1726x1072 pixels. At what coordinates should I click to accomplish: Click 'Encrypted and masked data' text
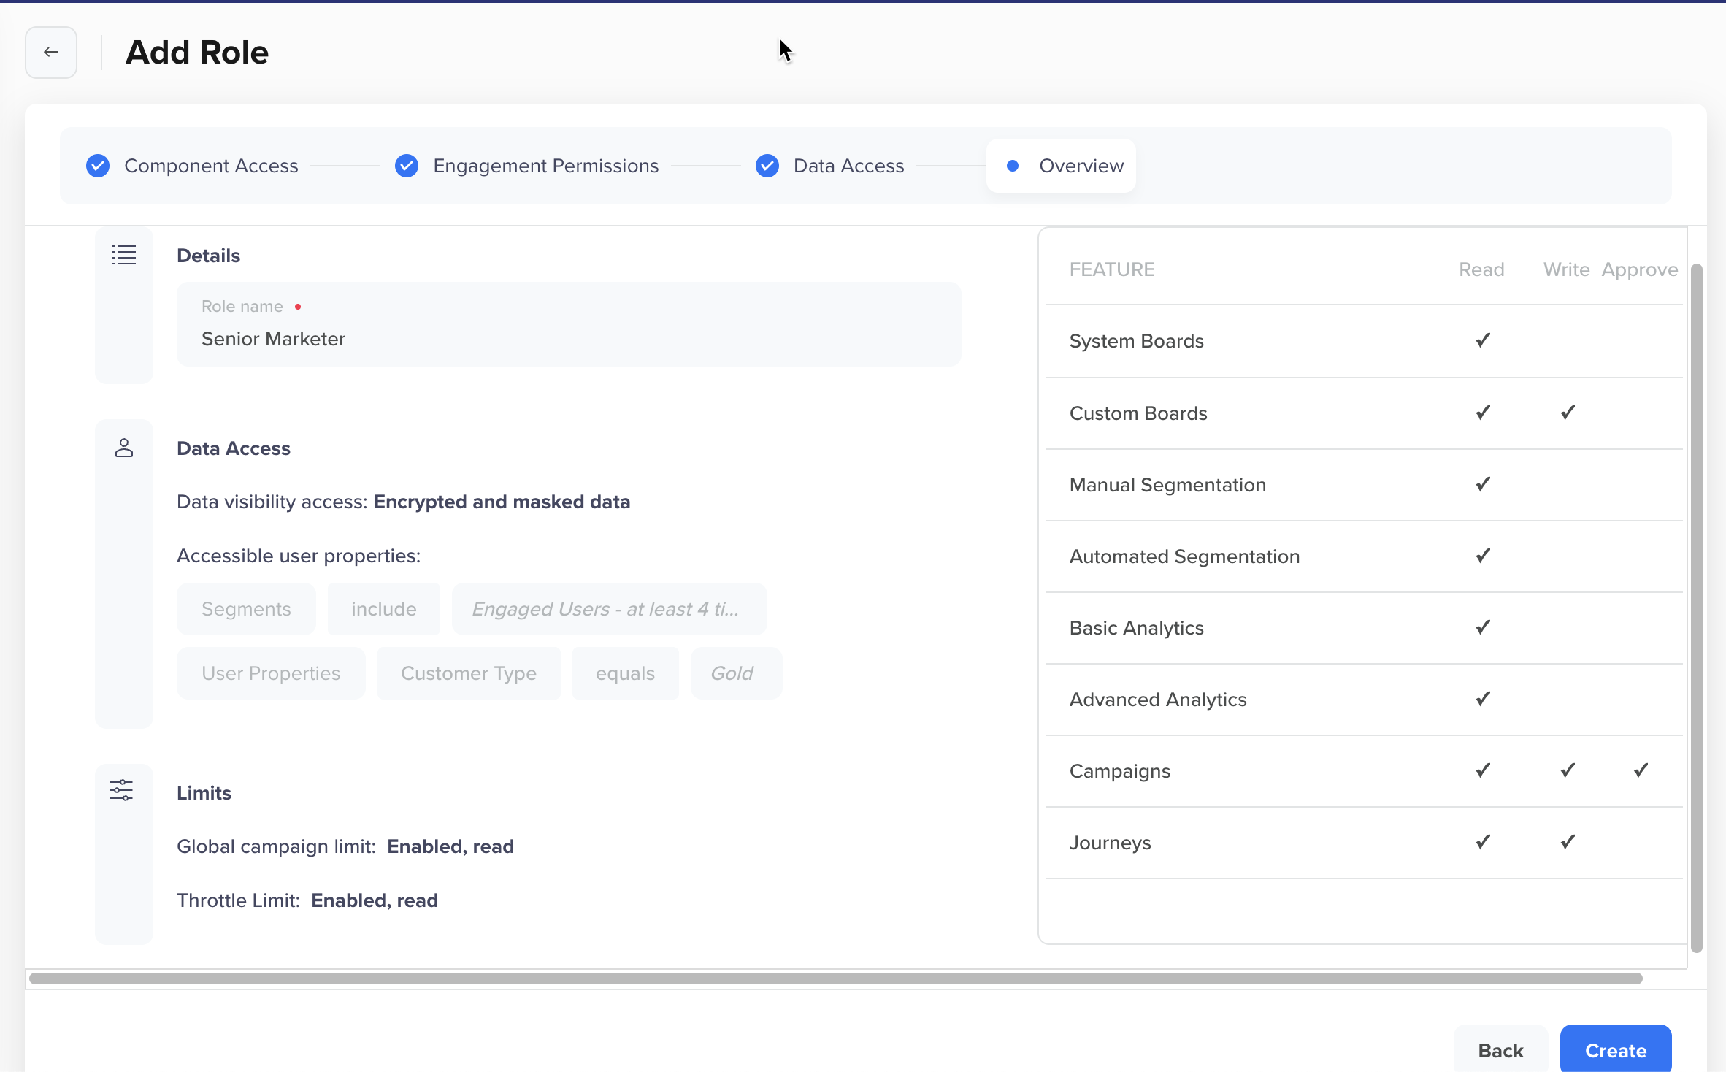pos(502,502)
